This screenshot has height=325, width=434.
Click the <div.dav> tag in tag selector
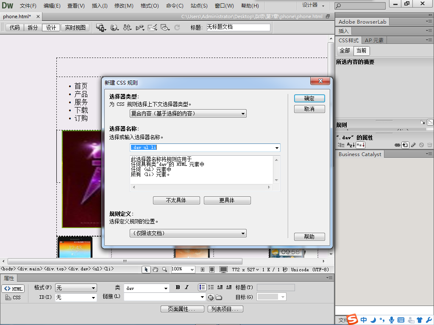[79, 269]
